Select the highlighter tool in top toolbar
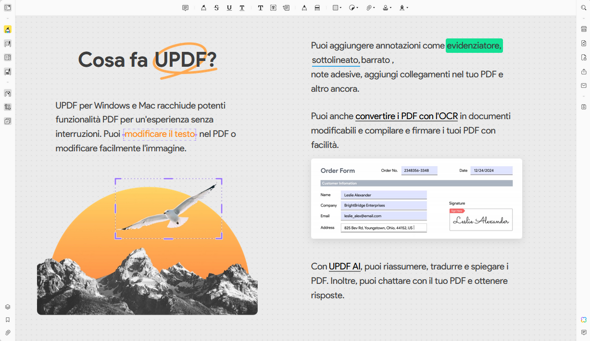Screen dimensions: 590x341 (203, 8)
